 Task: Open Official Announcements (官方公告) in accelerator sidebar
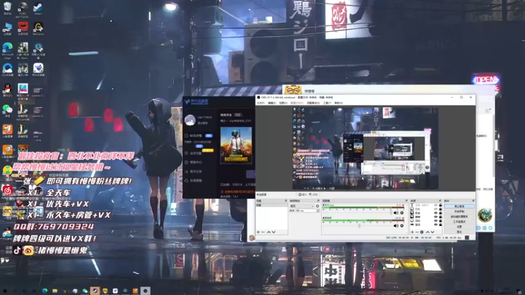point(194,171)
